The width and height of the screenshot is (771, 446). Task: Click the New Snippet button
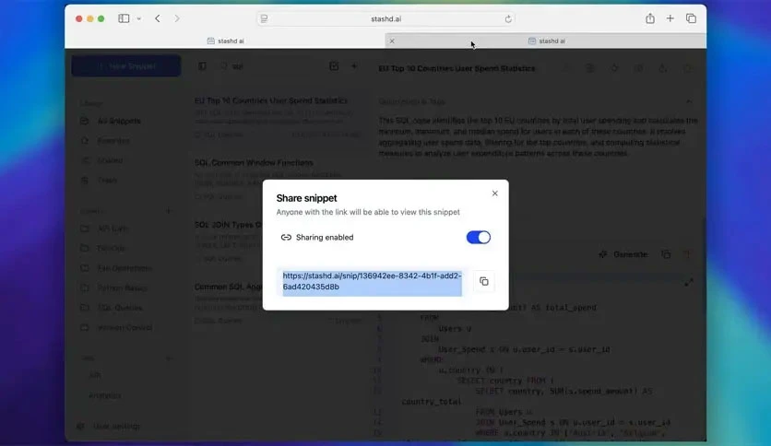pyautogui.click(x=125, y=65)
